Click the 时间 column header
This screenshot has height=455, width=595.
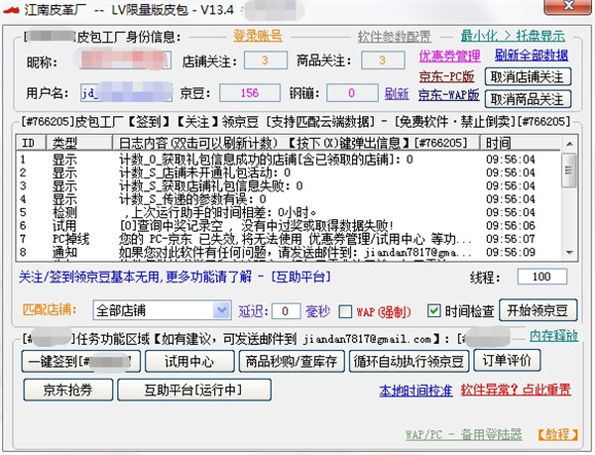(521, 143)
